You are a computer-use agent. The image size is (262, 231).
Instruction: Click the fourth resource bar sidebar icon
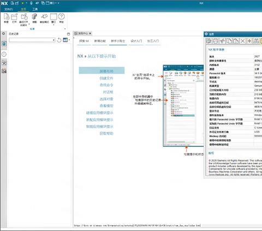[4, 63]
